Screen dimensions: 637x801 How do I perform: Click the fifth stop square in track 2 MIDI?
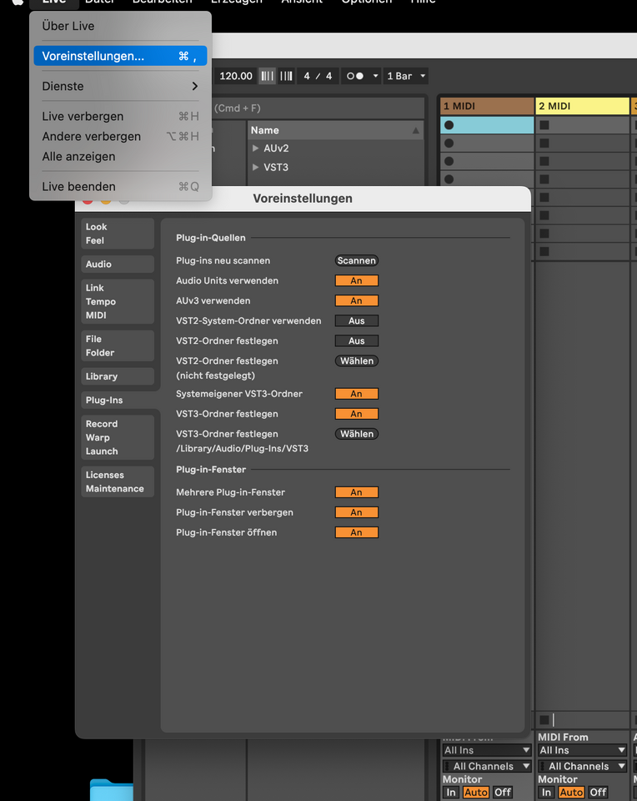click(544, 197)
